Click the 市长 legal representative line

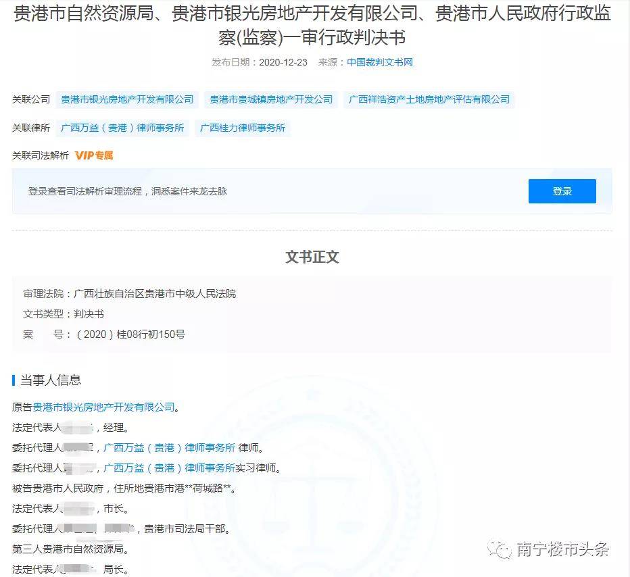pos(70,509)
